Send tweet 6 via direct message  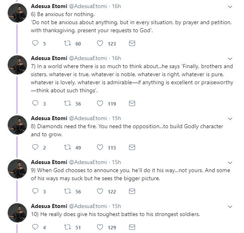coord(132,44)
